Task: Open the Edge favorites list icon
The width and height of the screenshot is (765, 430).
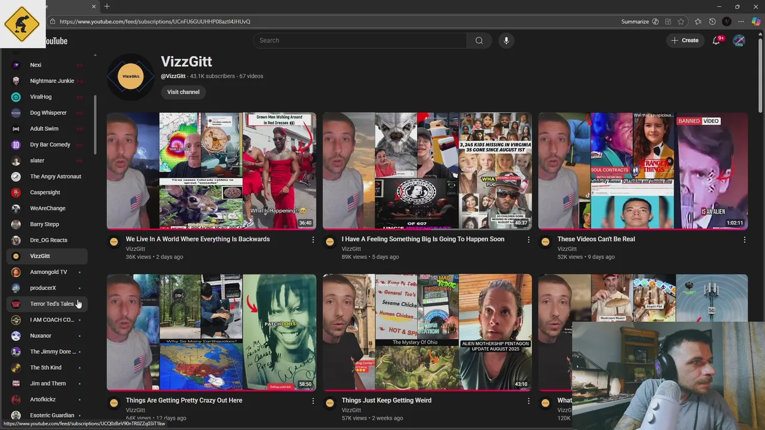Action: tap(697, 21)
